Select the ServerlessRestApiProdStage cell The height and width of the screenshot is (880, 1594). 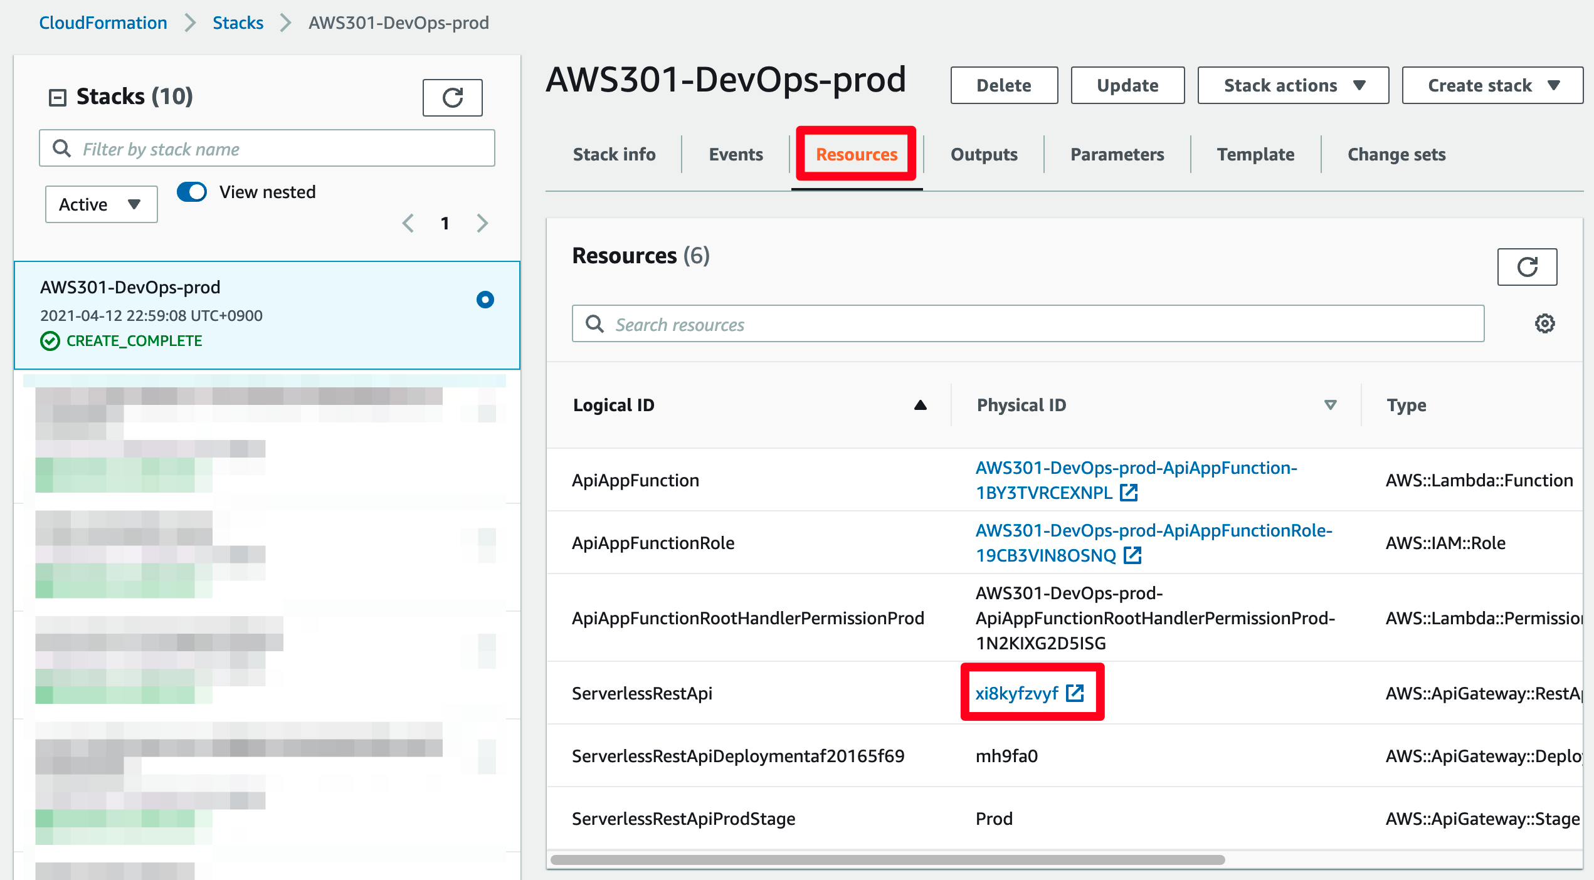point(683,819)
